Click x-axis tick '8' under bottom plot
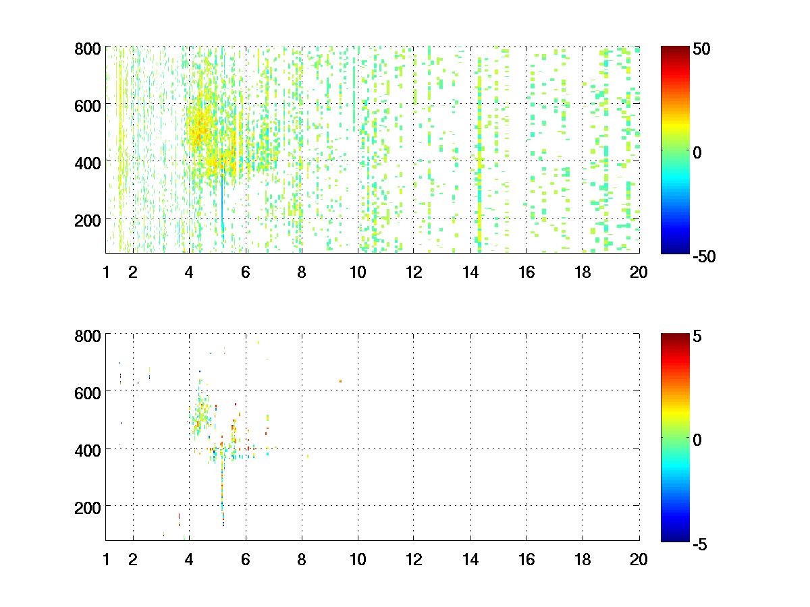 302,559
